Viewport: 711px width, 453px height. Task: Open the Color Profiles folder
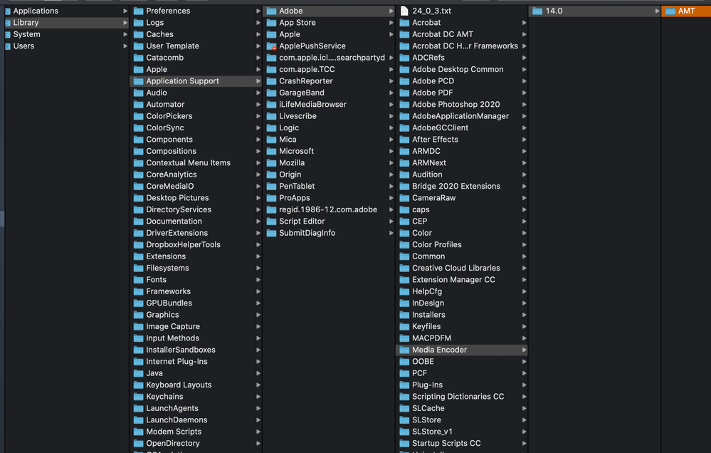(462, 244)
